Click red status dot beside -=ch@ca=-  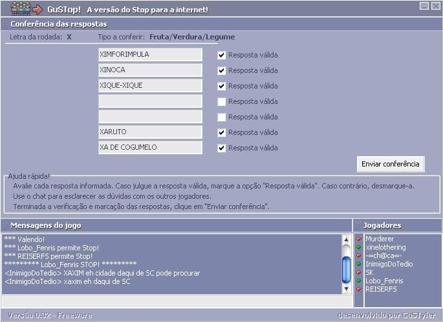pos(358,256)
